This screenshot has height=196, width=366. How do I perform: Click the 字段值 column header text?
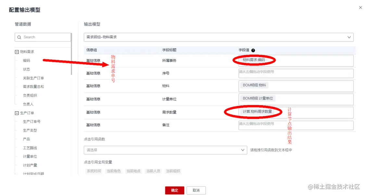pos(244,50)
